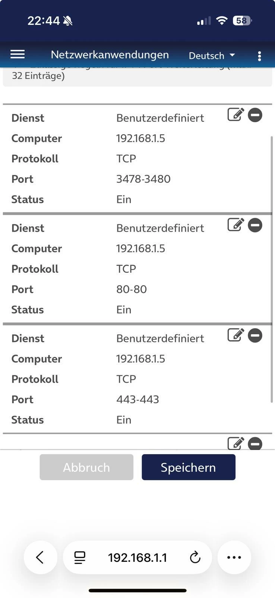
Task: Open the hamburger navigation menu
Action: point(18,55)
